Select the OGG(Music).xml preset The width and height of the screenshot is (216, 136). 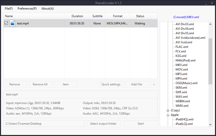click(186, 83)
